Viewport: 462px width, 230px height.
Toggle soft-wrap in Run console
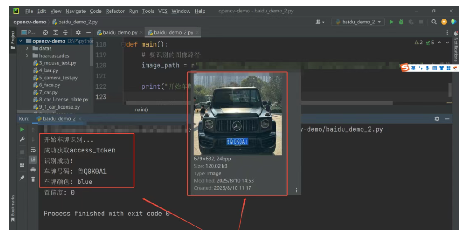pos(33,149)
